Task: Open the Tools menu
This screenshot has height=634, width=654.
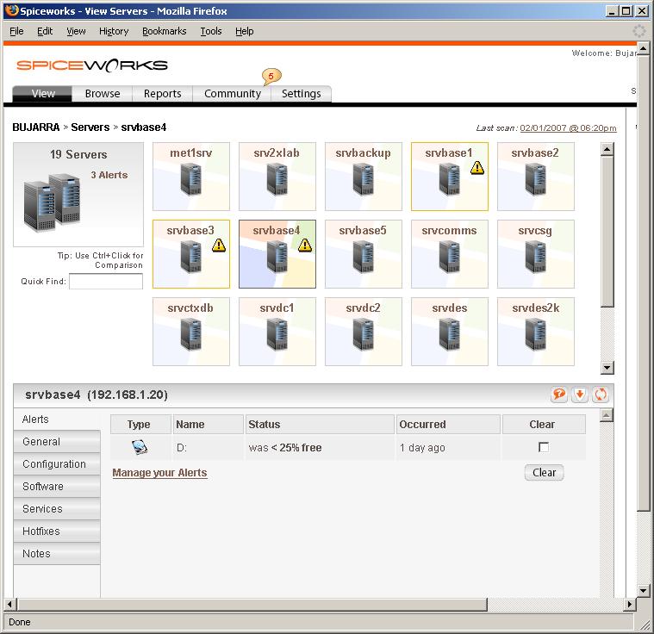Action: point(210,31)
